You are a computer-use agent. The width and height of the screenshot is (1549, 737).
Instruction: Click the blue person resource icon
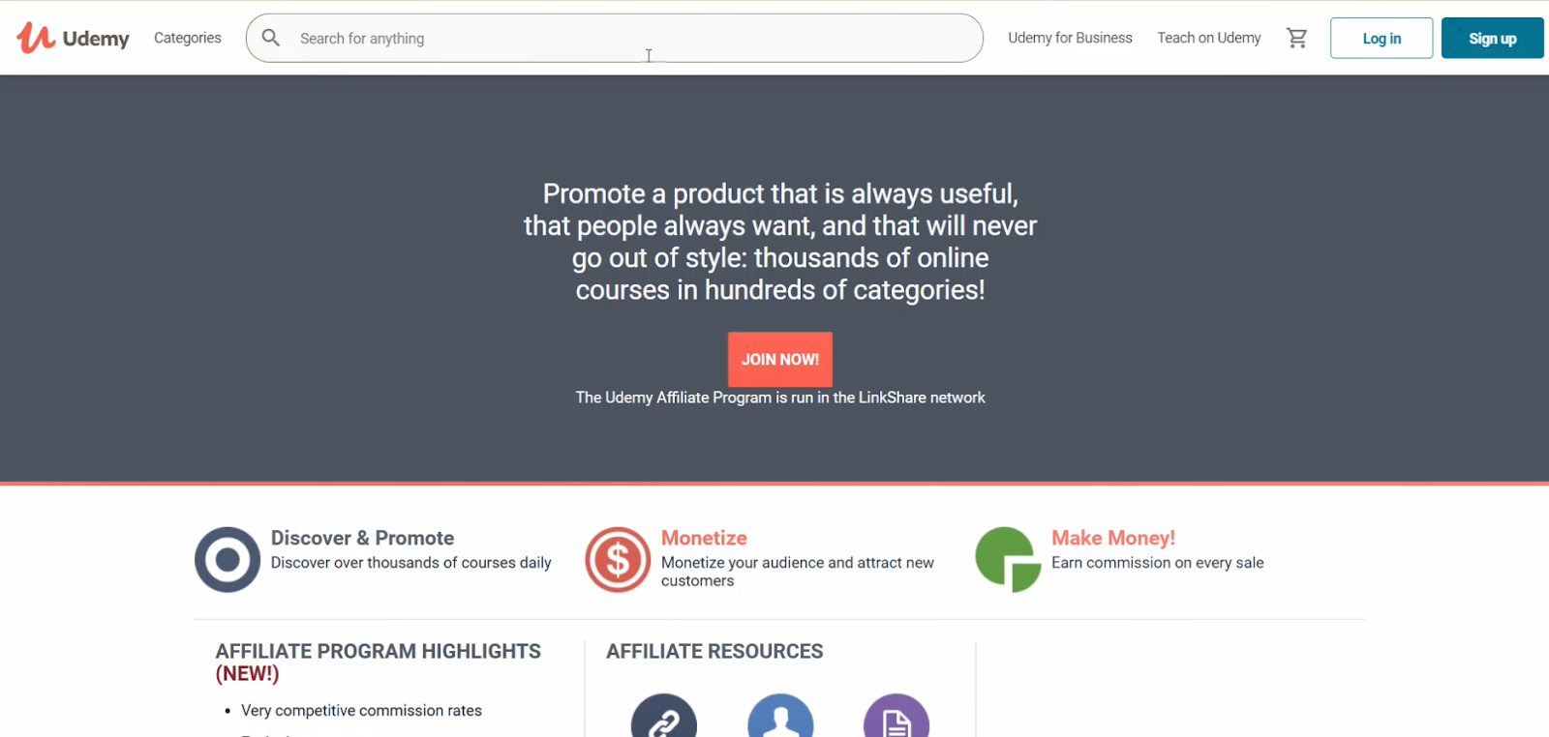pos(780,719)
